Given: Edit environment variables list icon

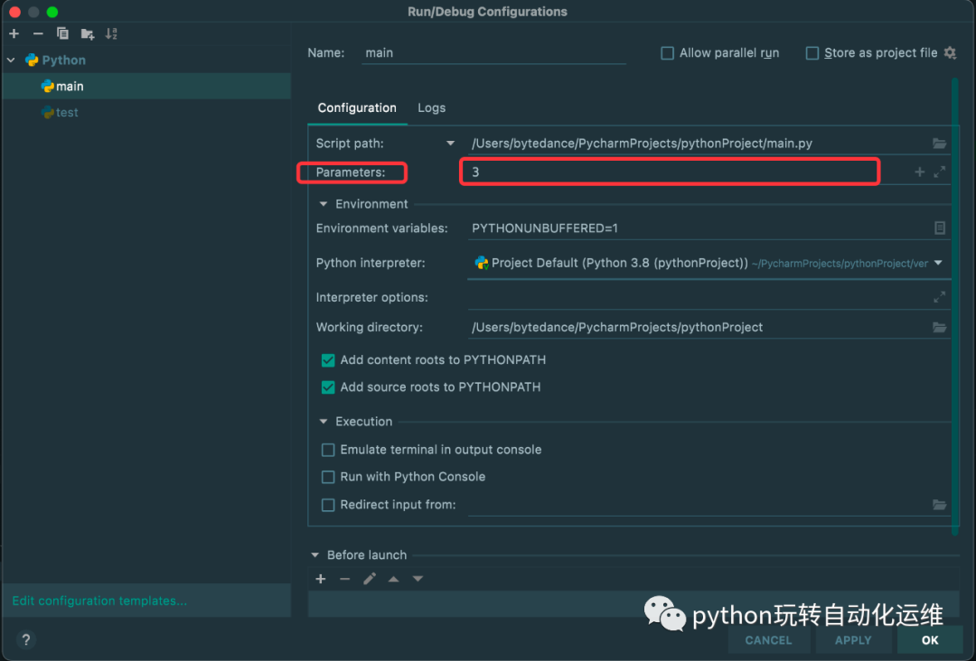Looking at the screenshot, I should click(x=939, y=228).
